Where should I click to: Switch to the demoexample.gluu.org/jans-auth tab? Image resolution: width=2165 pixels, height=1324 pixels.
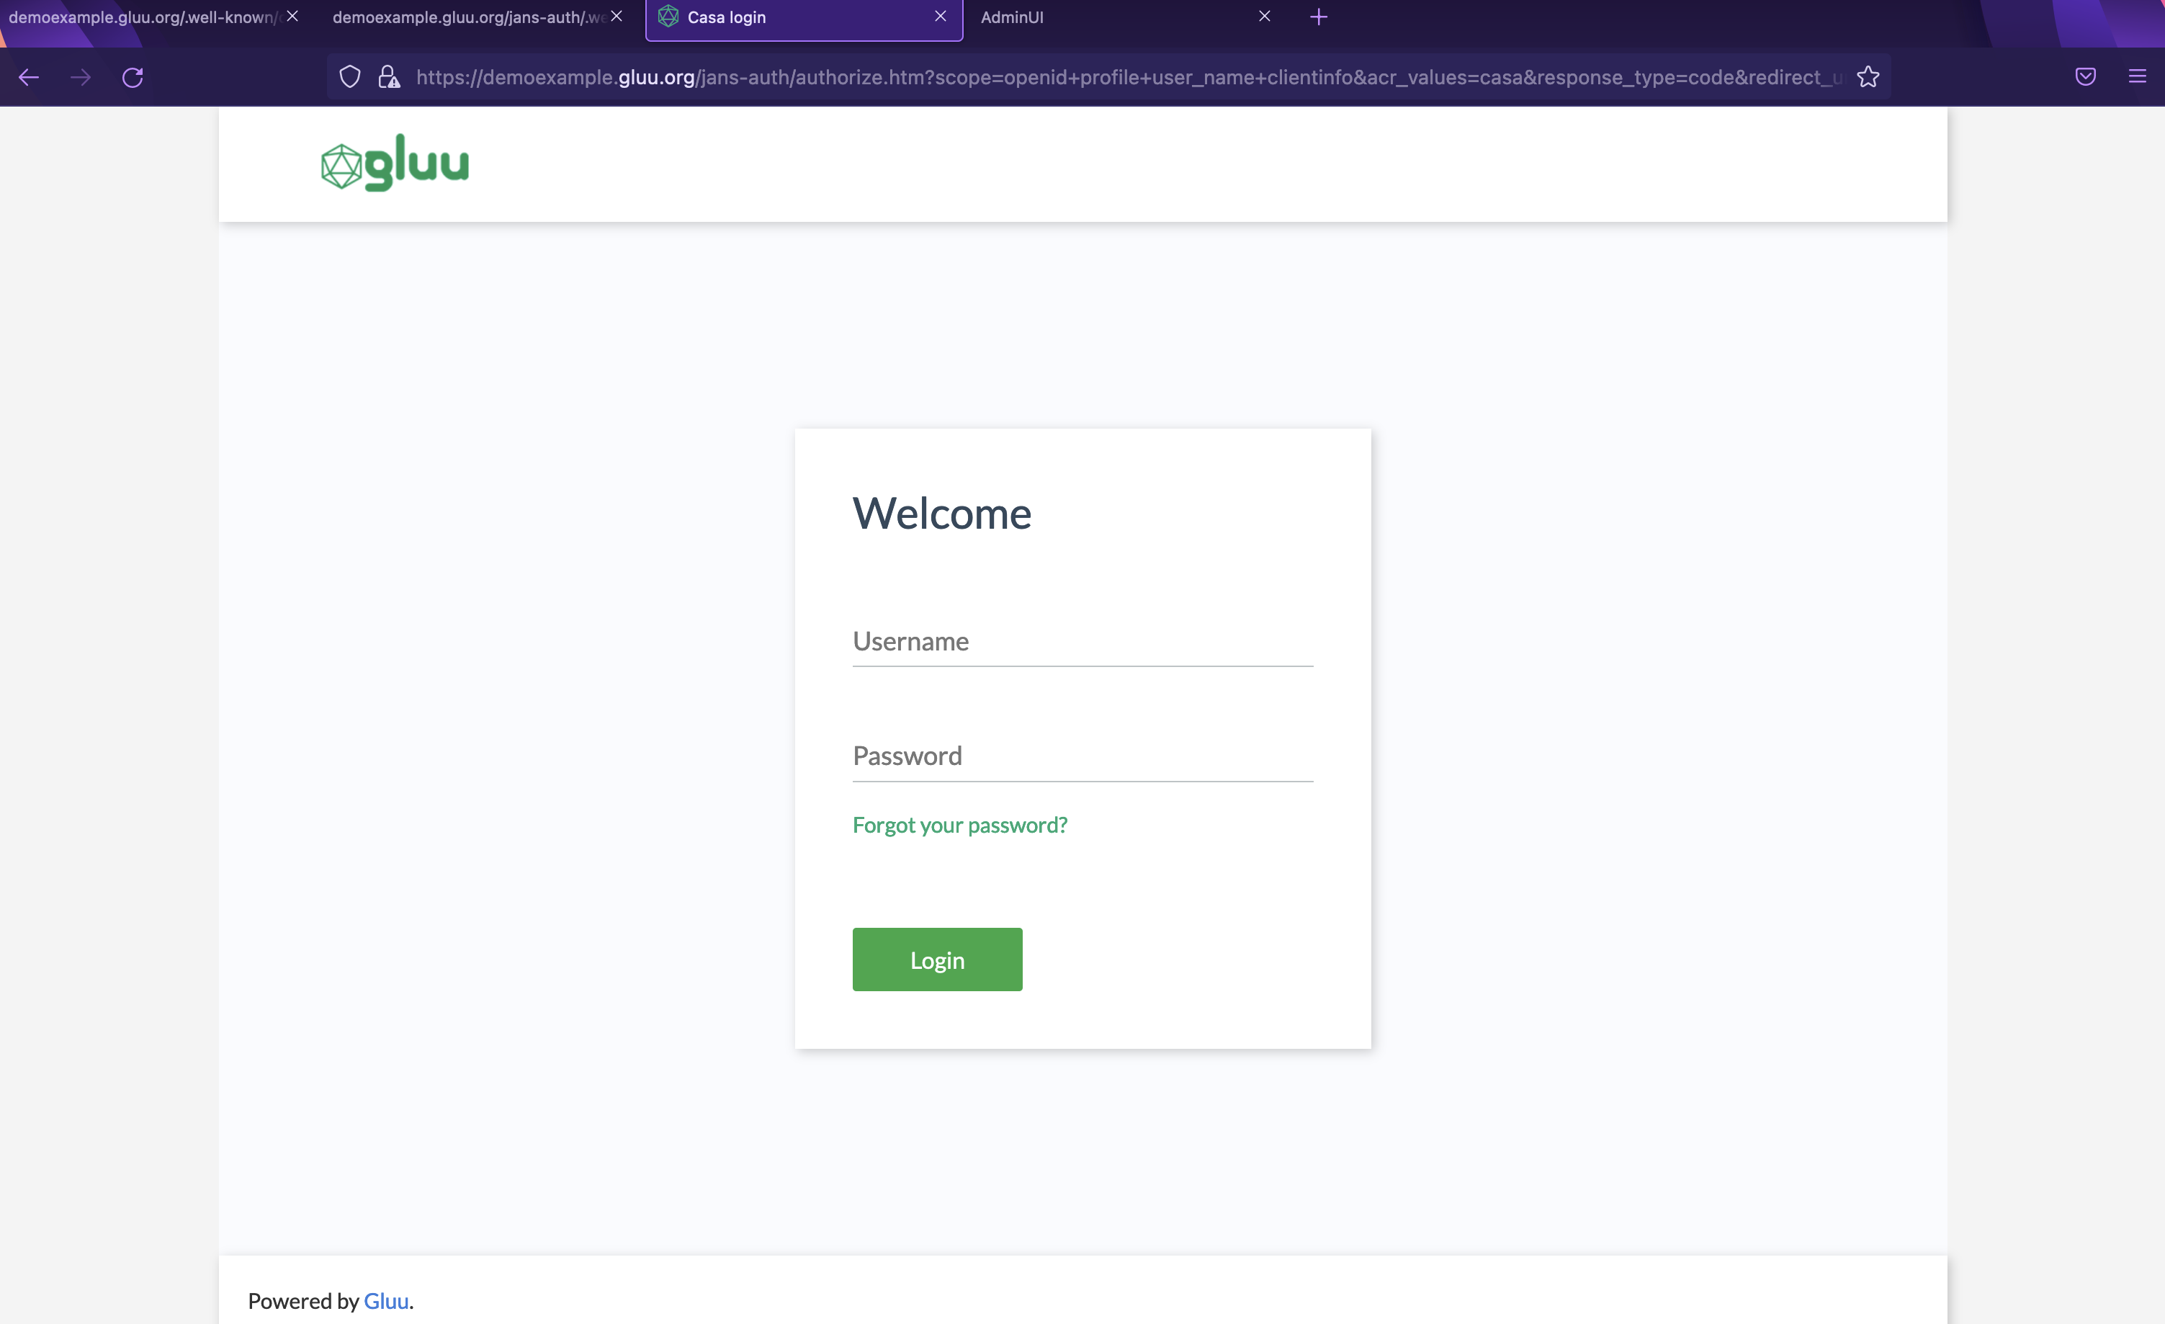tap(479, 17)
